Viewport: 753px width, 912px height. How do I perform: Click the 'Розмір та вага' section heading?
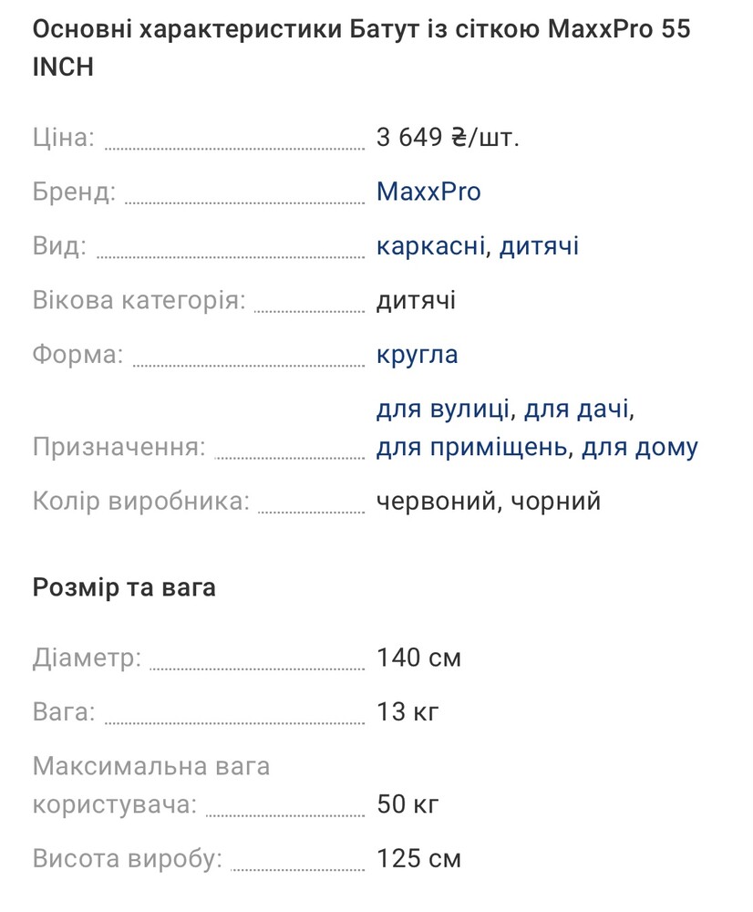click(124, 587)
